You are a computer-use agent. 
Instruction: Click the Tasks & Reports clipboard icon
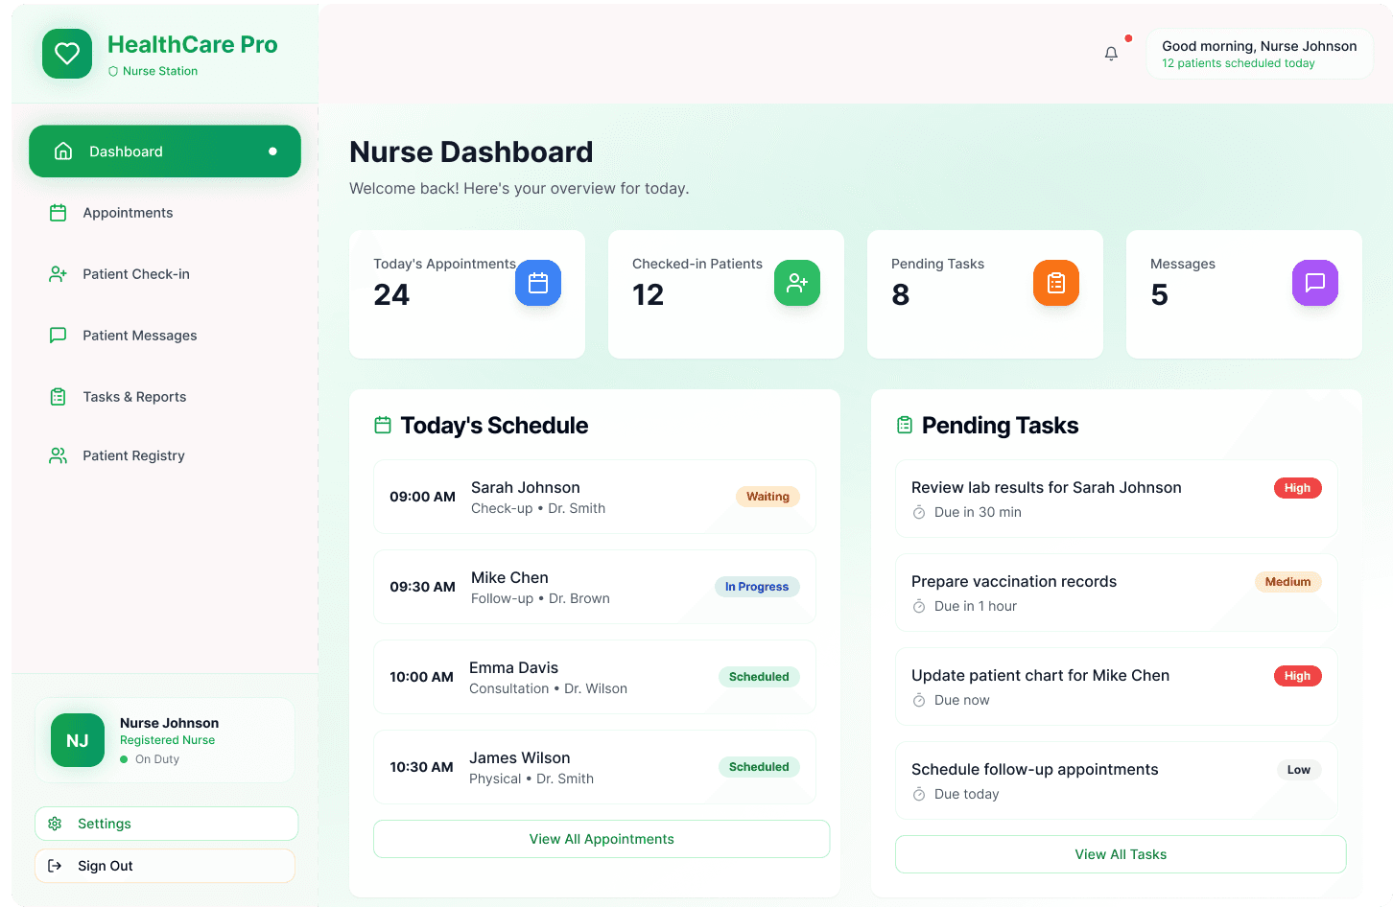pos(58,397)
